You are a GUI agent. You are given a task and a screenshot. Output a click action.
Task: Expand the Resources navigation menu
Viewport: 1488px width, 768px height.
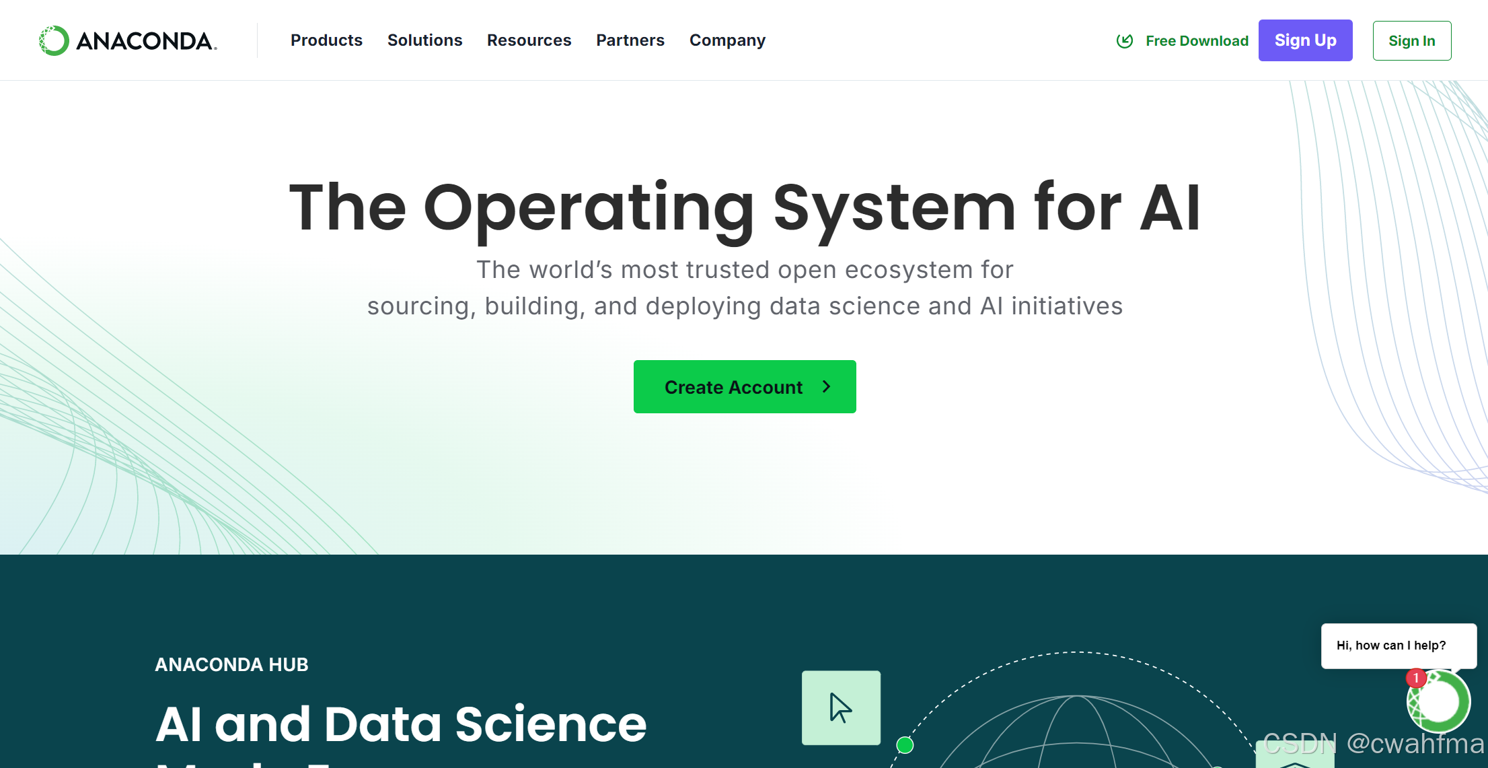(x=529, y=40)
